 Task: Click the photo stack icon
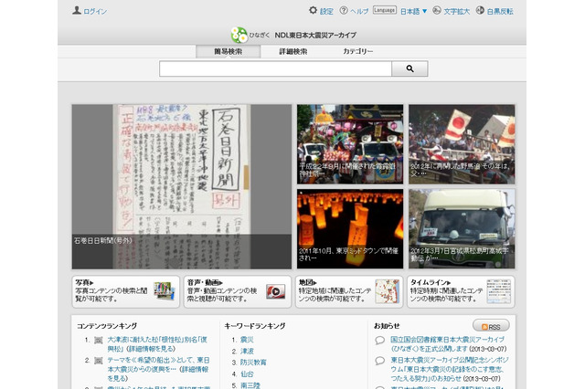(x=165, y=291)
